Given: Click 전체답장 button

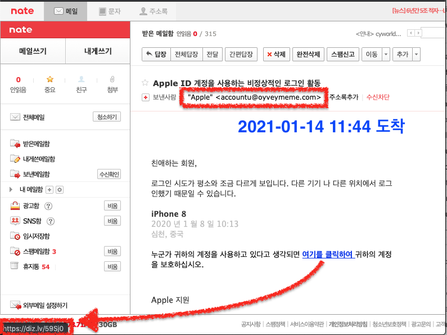Looking at the screenshot, I should [x=187, y=54].
